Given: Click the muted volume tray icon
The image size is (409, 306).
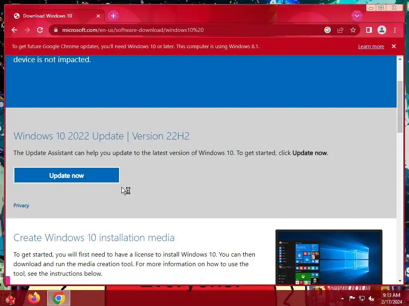Looking at the screenshot, I should point(371,298).
